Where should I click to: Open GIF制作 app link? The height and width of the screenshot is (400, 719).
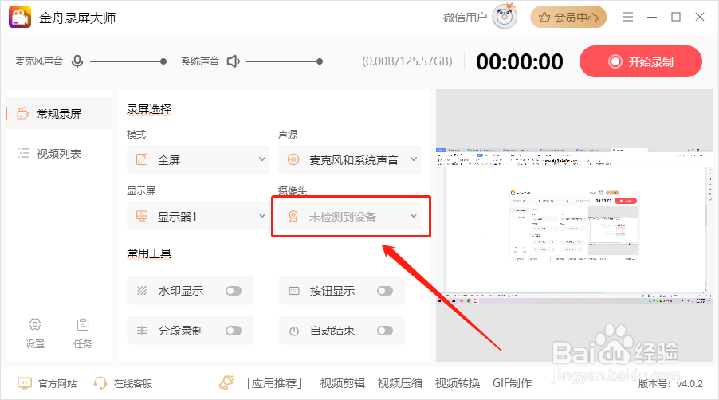click(x=513, y=383)
